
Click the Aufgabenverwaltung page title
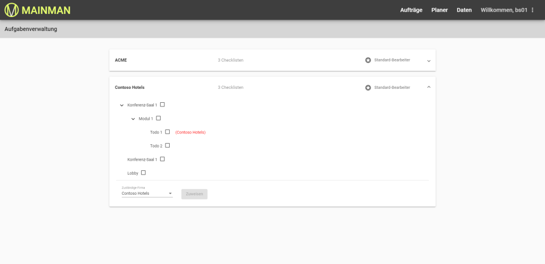coord(30,29)
